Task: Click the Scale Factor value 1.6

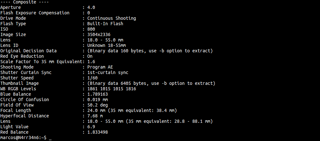Action: click(91, 62)
